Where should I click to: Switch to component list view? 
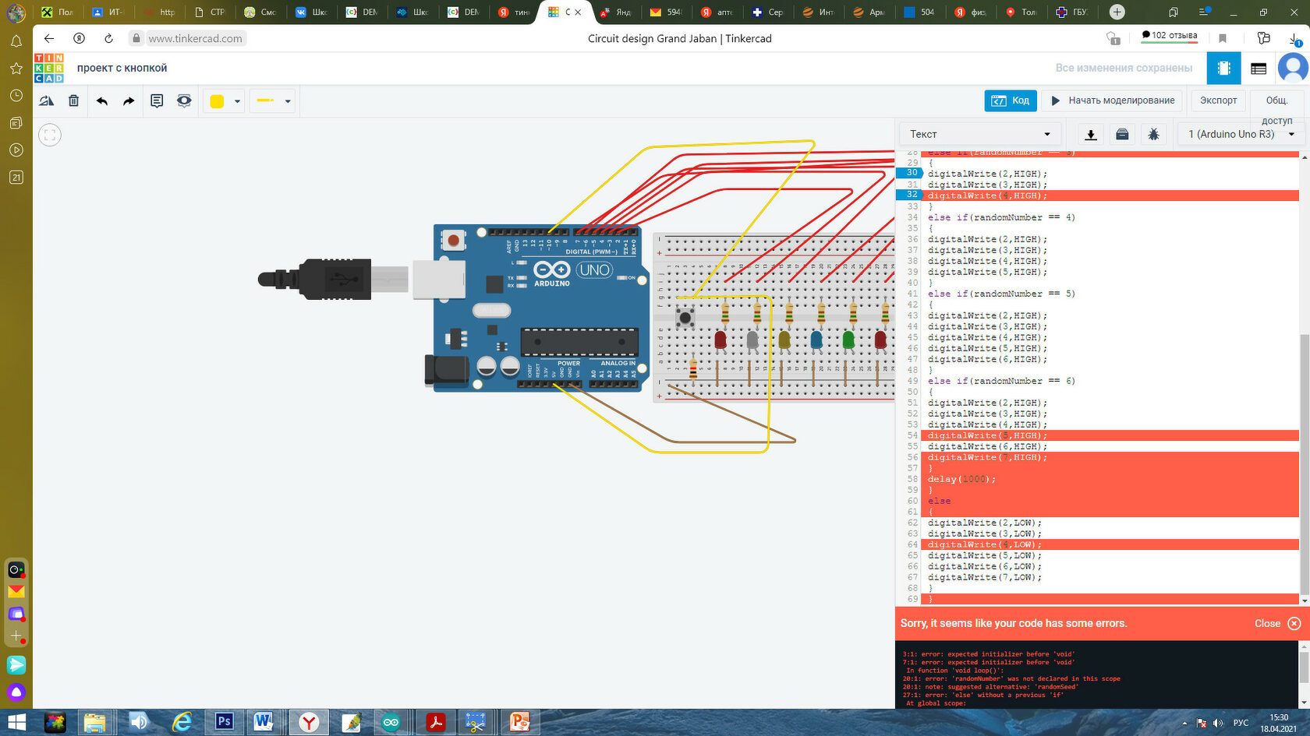pyautogui.click(x=1258, y=69)
